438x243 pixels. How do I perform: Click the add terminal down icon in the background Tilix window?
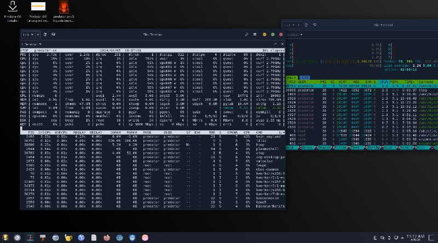pos(314,25)
